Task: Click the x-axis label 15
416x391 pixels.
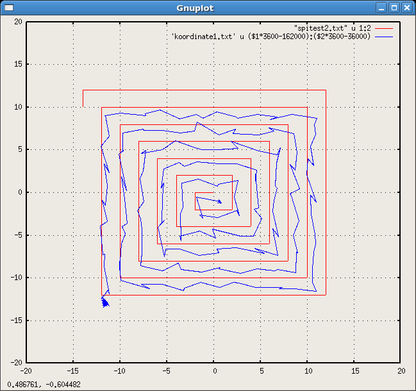Action: tap(355, 371)
